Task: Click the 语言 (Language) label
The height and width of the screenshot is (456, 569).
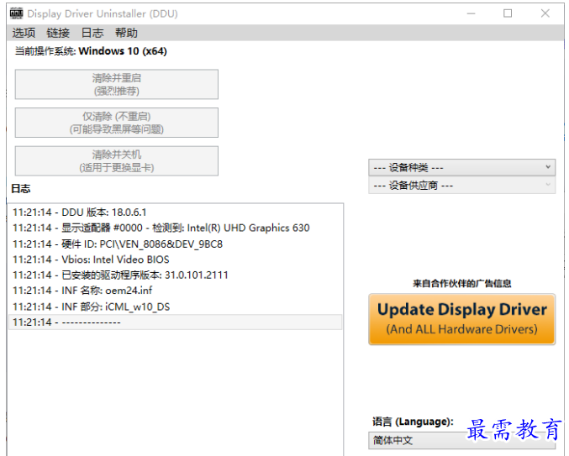Action: tap(413, 422)
